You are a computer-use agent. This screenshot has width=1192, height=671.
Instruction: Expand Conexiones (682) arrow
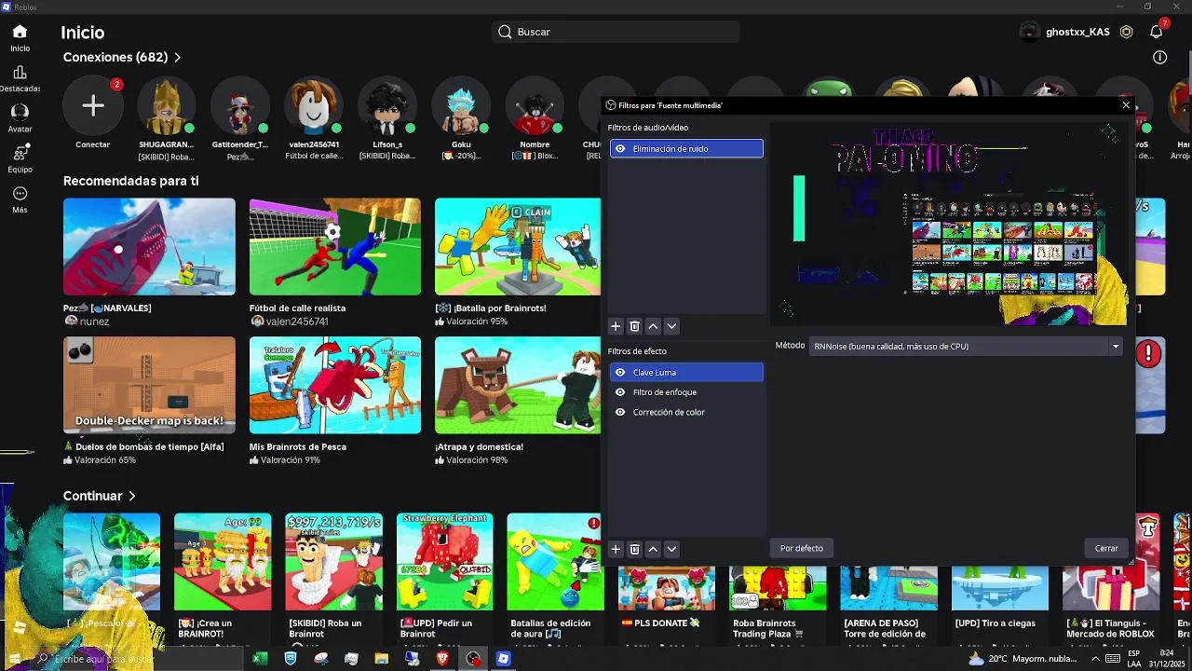pos(177,58)
